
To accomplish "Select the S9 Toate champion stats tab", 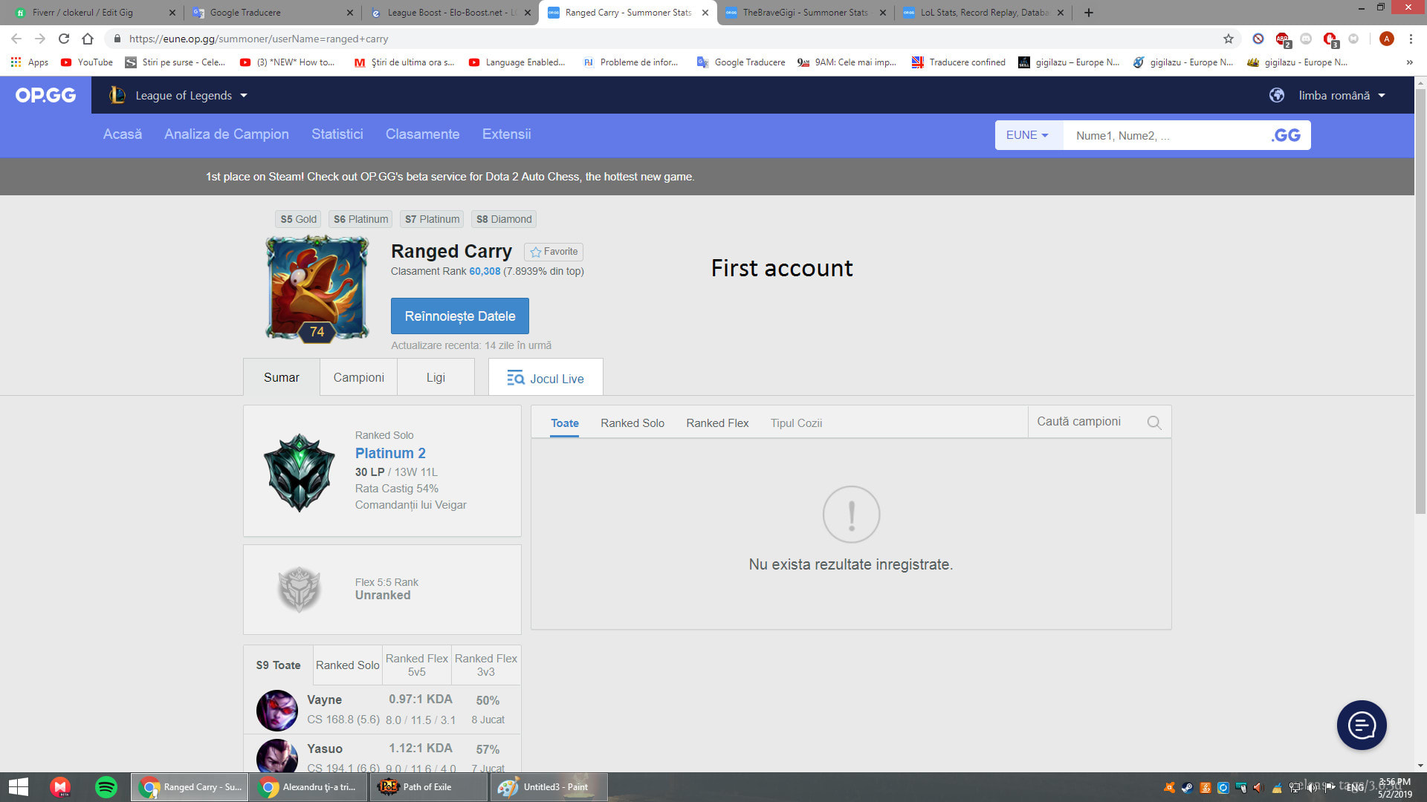I will (x=279, y=665).
